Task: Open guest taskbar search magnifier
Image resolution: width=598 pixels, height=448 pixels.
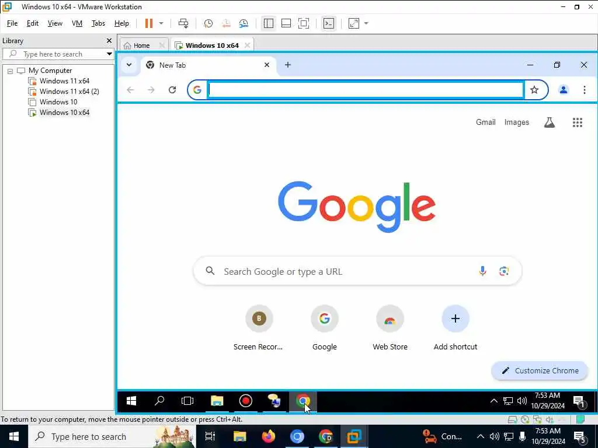Action: click(159, 401)
